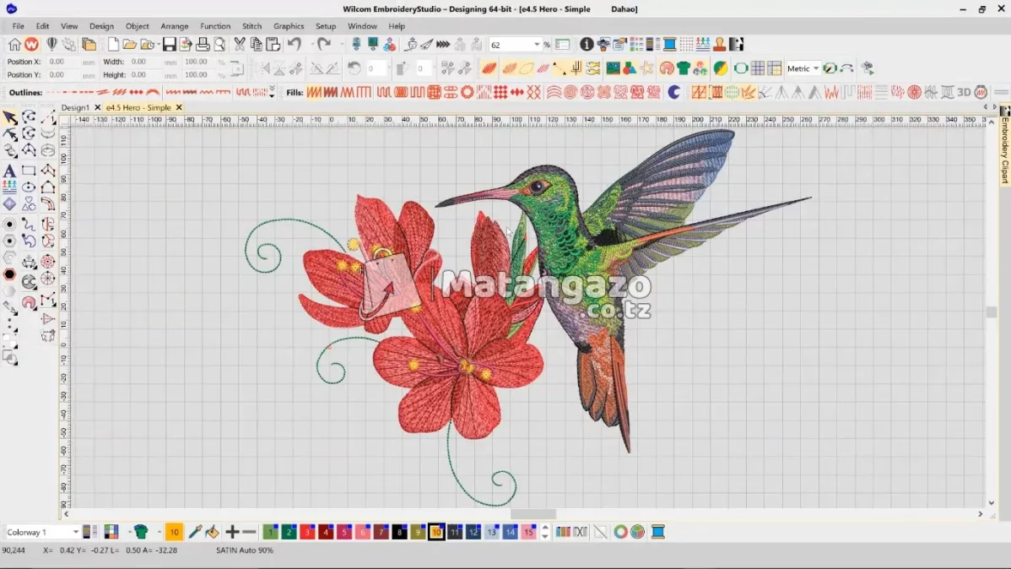Open the Metric units dropdown
1011x569 pixels.
815,68
